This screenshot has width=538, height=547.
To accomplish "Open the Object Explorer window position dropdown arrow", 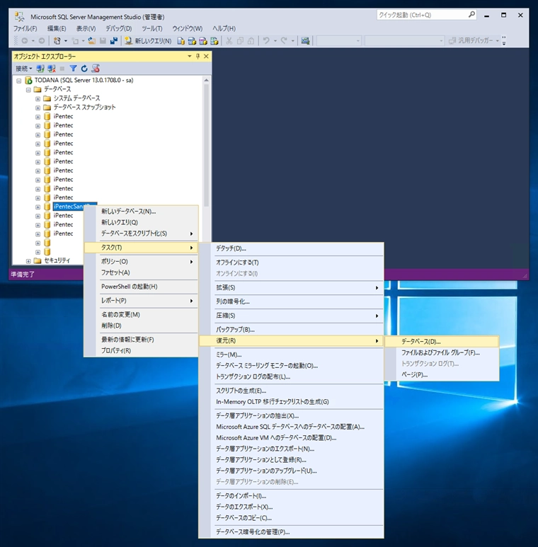I will coord(190,56).
